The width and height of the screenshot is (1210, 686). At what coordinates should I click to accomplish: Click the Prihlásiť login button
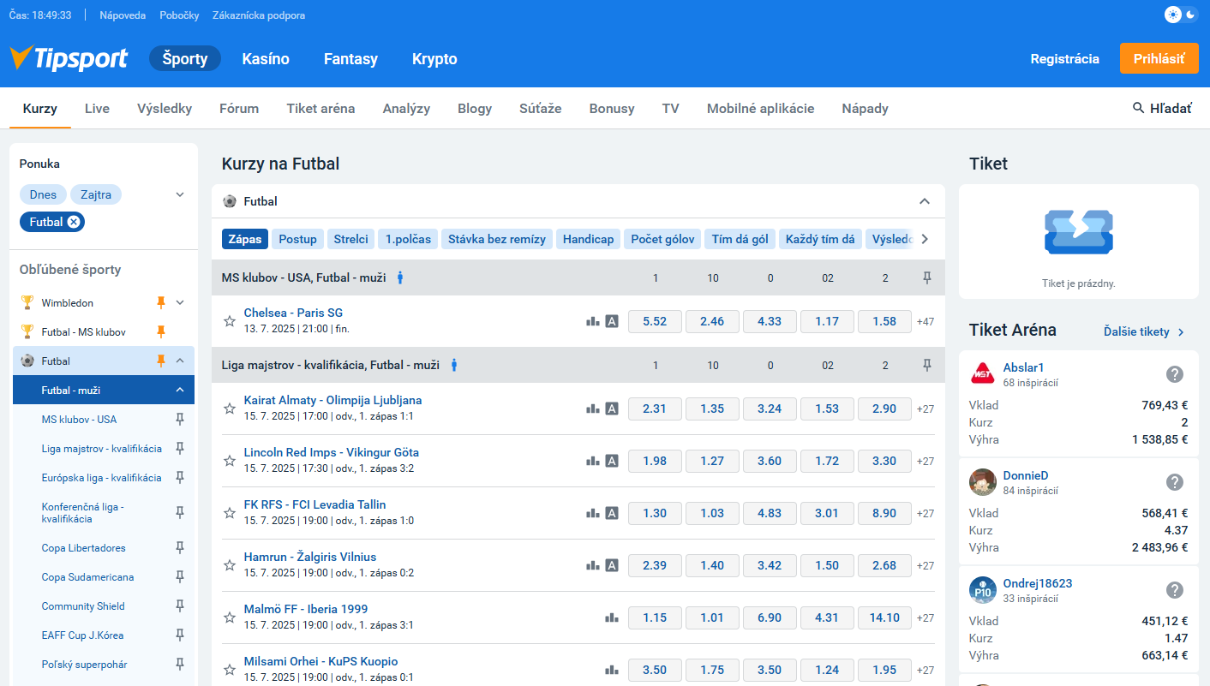[x=1159, y=58]
